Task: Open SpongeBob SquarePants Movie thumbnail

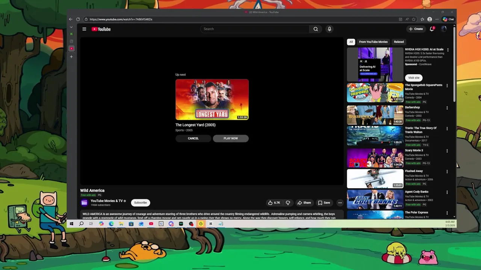Action: click(375, 93)
